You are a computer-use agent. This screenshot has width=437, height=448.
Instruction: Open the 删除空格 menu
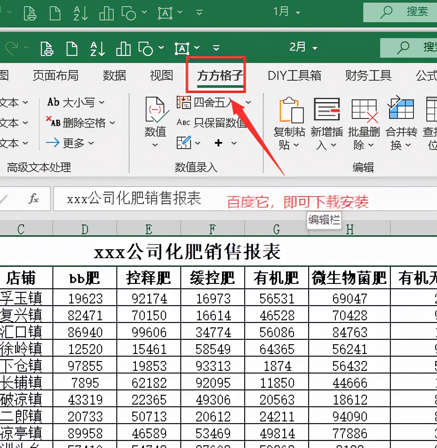tap(81, 123)
